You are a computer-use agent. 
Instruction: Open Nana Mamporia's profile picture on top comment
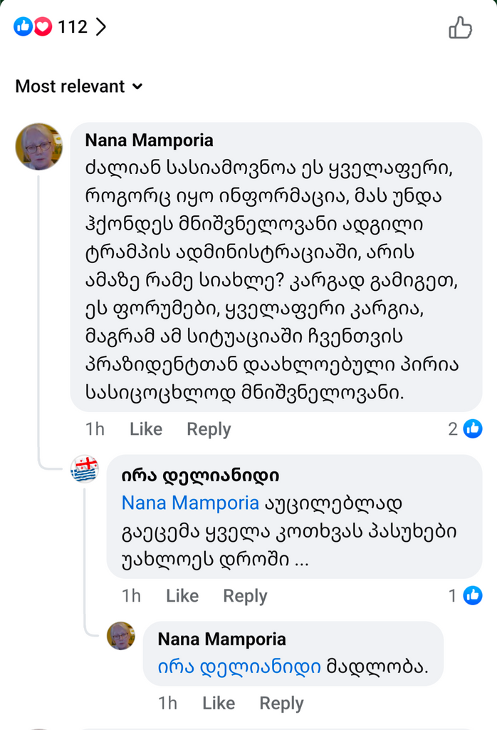click(38, 147)
